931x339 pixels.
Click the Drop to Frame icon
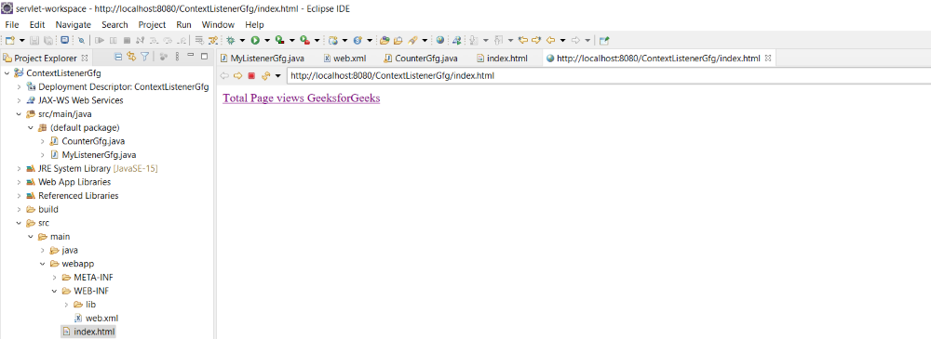199,40
